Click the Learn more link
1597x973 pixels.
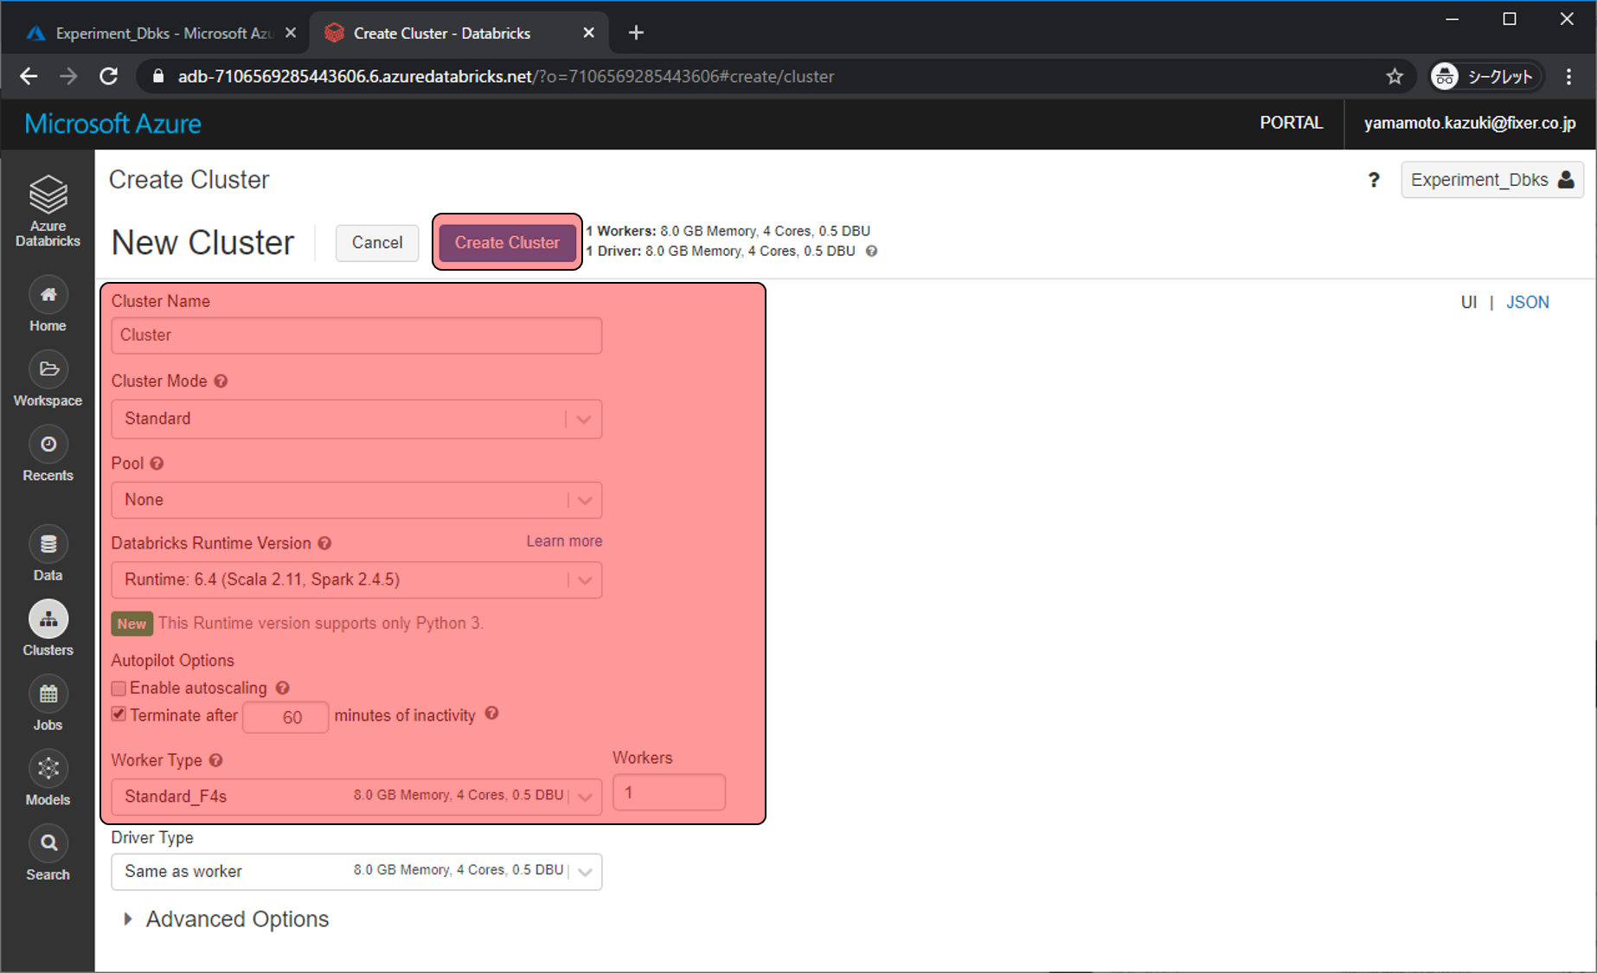(x=564, y=541)
